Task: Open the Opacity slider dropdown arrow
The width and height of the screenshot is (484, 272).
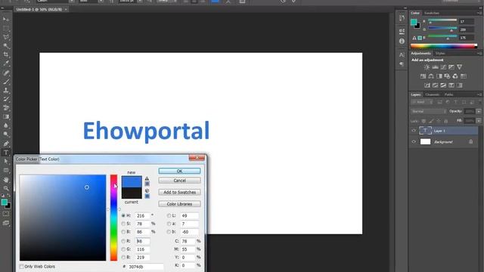Action: pyautogui.click(x=479, y=111)
